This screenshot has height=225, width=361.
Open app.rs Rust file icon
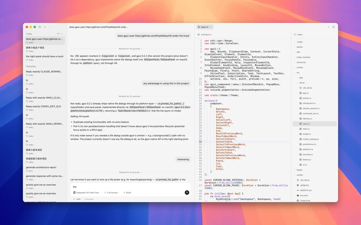pyautogui.click(x=300, y=93)
